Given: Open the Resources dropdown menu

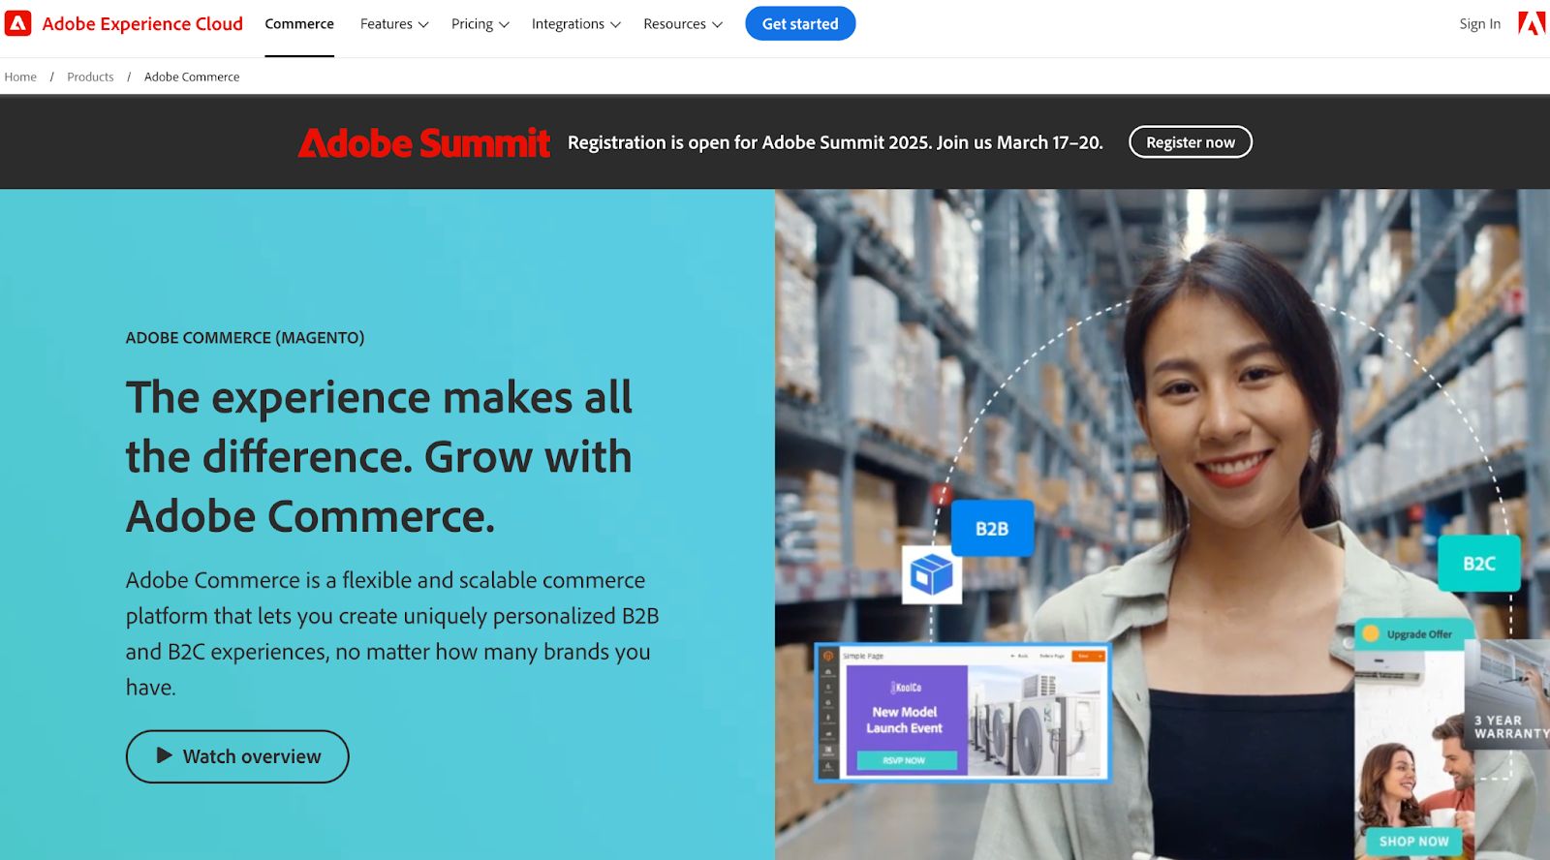Looking at the screenshot, I should [683, 23].
